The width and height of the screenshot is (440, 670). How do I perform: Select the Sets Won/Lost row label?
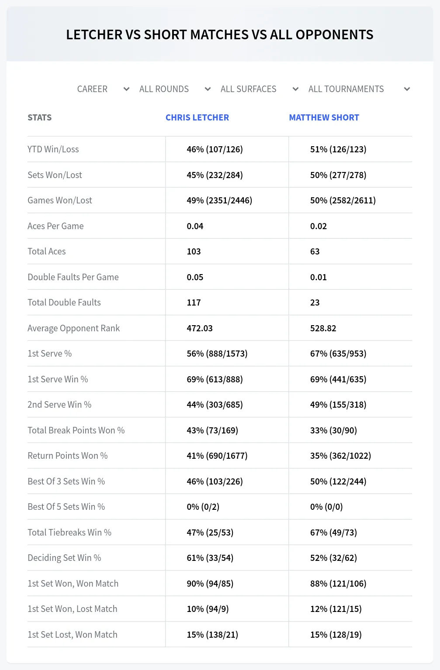click(x=55, y=175)
